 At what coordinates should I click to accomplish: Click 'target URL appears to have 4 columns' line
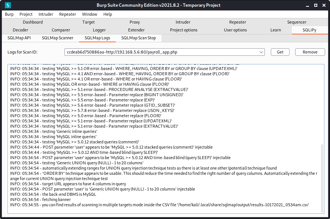click(68, 184)
